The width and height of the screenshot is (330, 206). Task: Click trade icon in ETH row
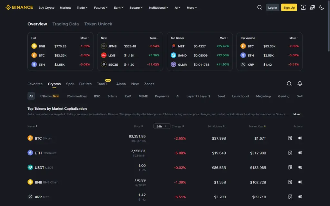click(x=300, y=153)
